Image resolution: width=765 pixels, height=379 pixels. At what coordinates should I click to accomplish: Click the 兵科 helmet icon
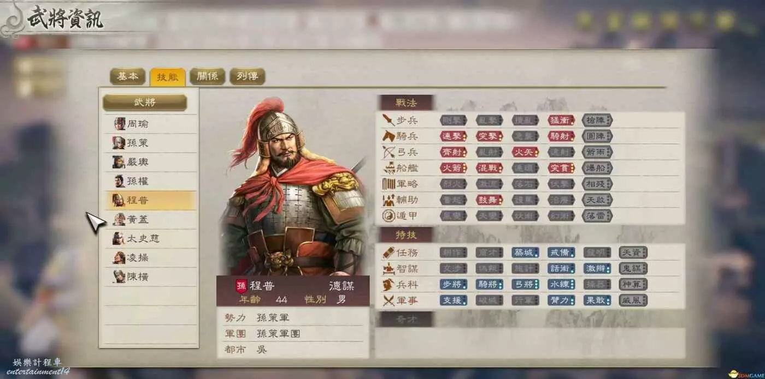(x=388, y=284)
